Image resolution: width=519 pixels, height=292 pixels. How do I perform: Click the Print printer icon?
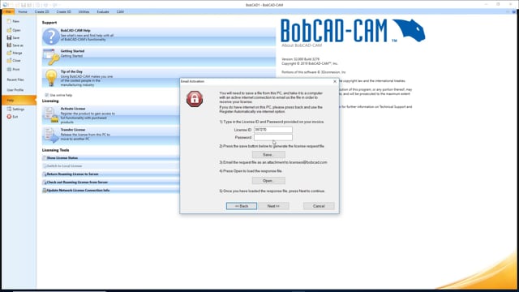click(9, 69)
